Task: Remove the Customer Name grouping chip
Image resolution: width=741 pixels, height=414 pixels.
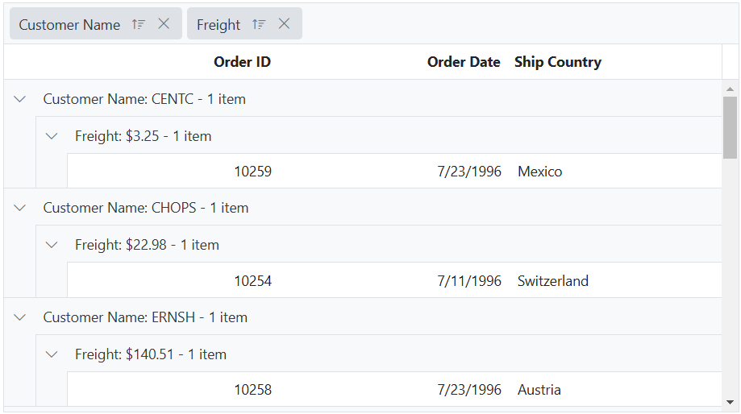Action: point(164,24)
